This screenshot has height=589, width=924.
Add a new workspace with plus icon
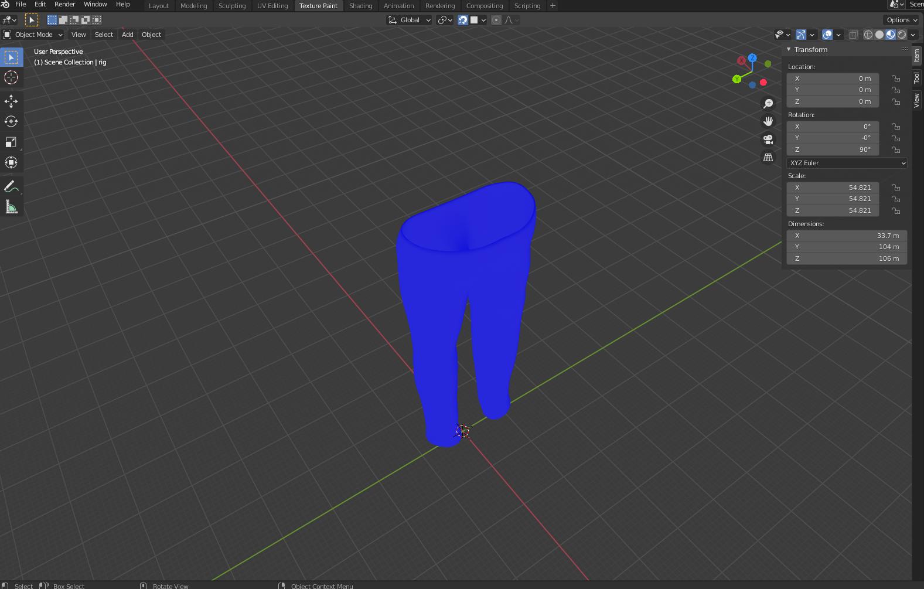(x=553, y=6)
